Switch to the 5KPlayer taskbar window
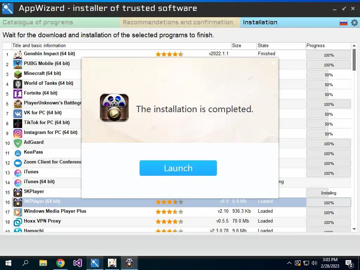 (129, 263)
